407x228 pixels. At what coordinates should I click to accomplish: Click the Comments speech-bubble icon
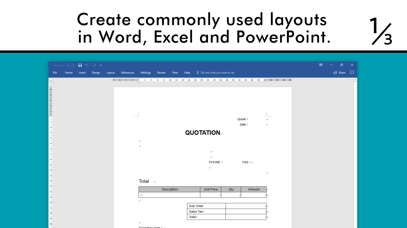pyautogui.click(x=352, y=72)
